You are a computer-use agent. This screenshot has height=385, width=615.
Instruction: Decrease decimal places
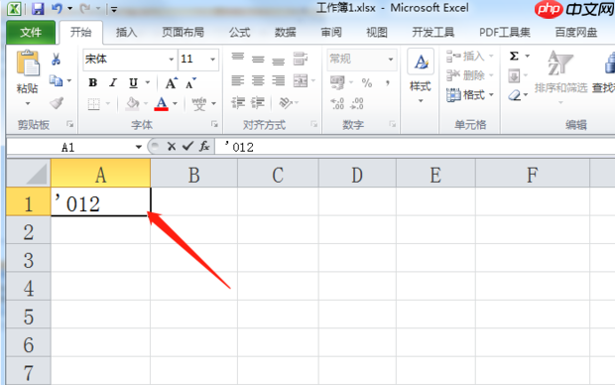[x=357, y=104]
